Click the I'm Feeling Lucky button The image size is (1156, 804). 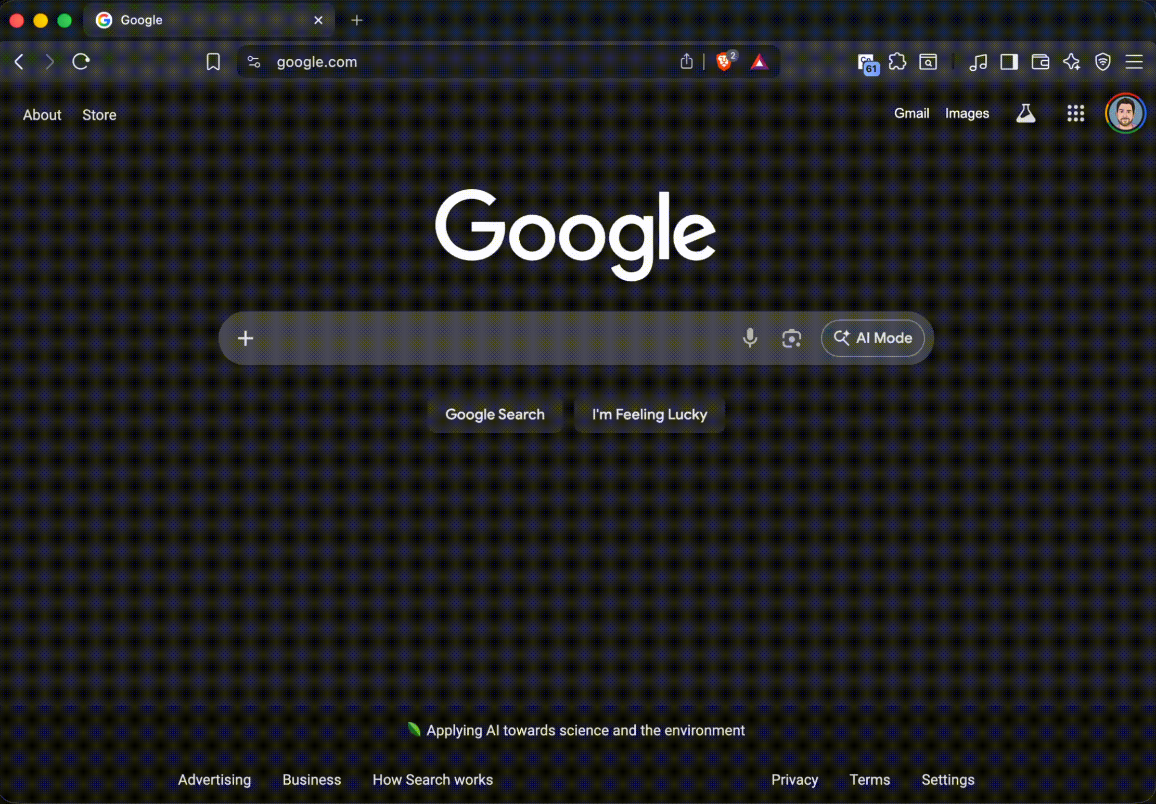649,414
